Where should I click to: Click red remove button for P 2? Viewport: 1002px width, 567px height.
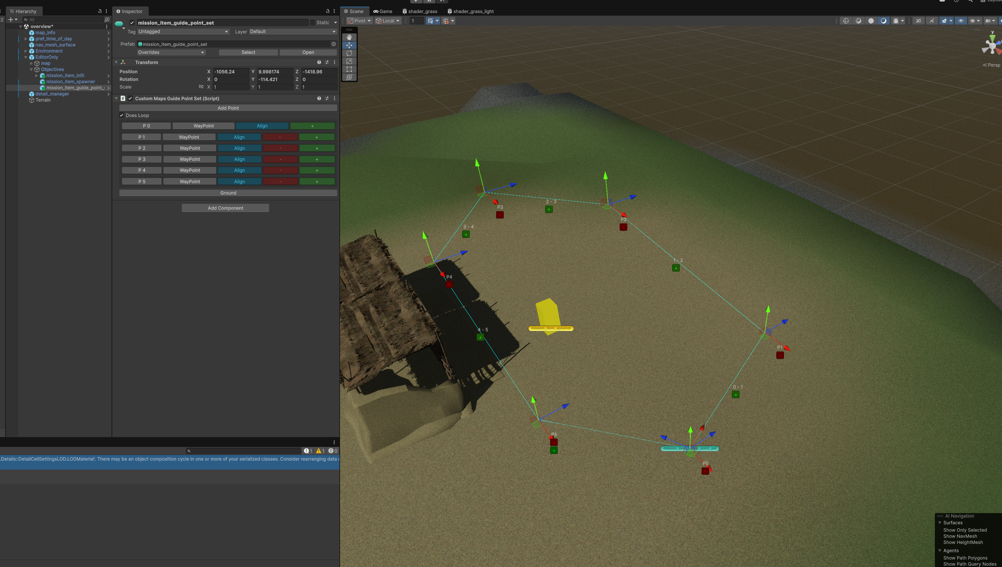tap(280, 148)
